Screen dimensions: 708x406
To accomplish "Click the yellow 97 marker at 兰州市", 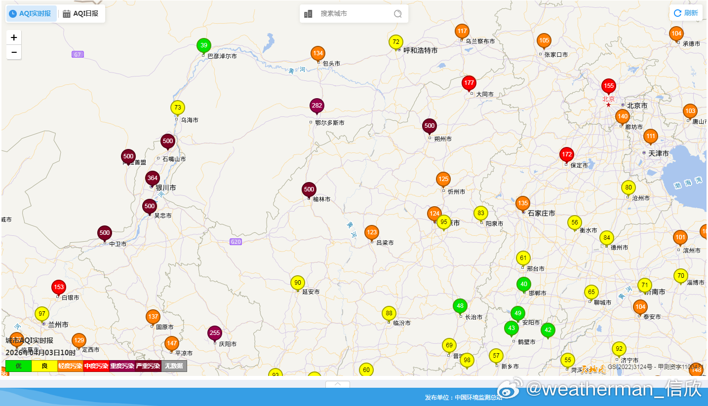I will (x=42, y=314).
